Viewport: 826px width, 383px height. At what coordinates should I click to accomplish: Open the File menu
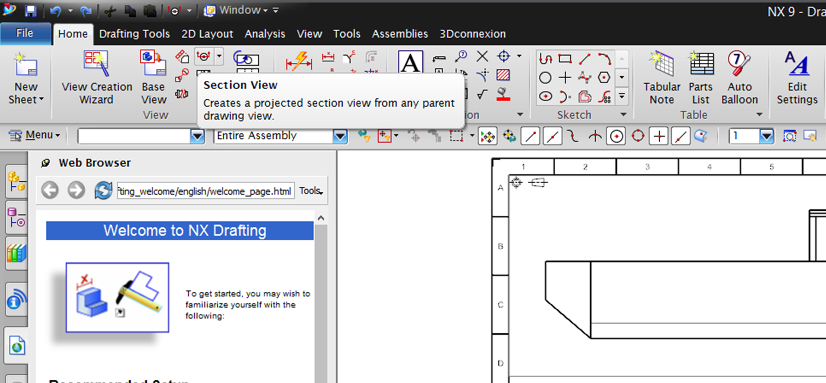[25, 33]
